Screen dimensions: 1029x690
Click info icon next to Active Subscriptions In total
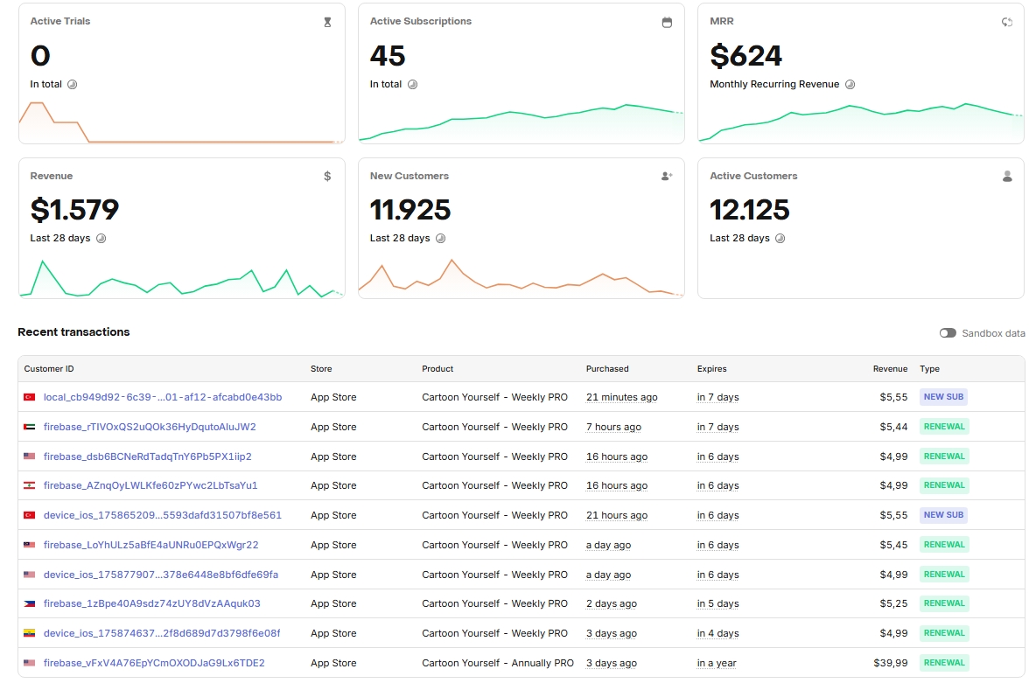412,84
